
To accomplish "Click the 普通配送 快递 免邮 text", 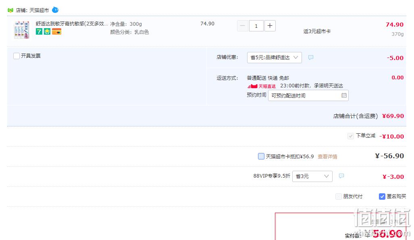I will tap(268, 78).
